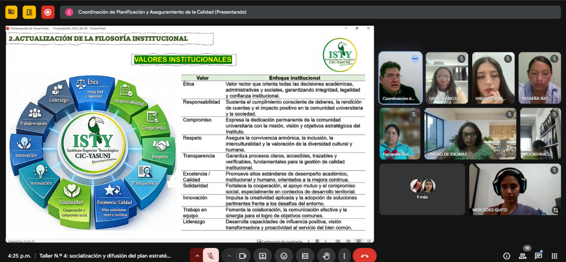This screenshot has width=566, height=262.
Task: Open the activities grid icon
Action: (x=554, y=256)
